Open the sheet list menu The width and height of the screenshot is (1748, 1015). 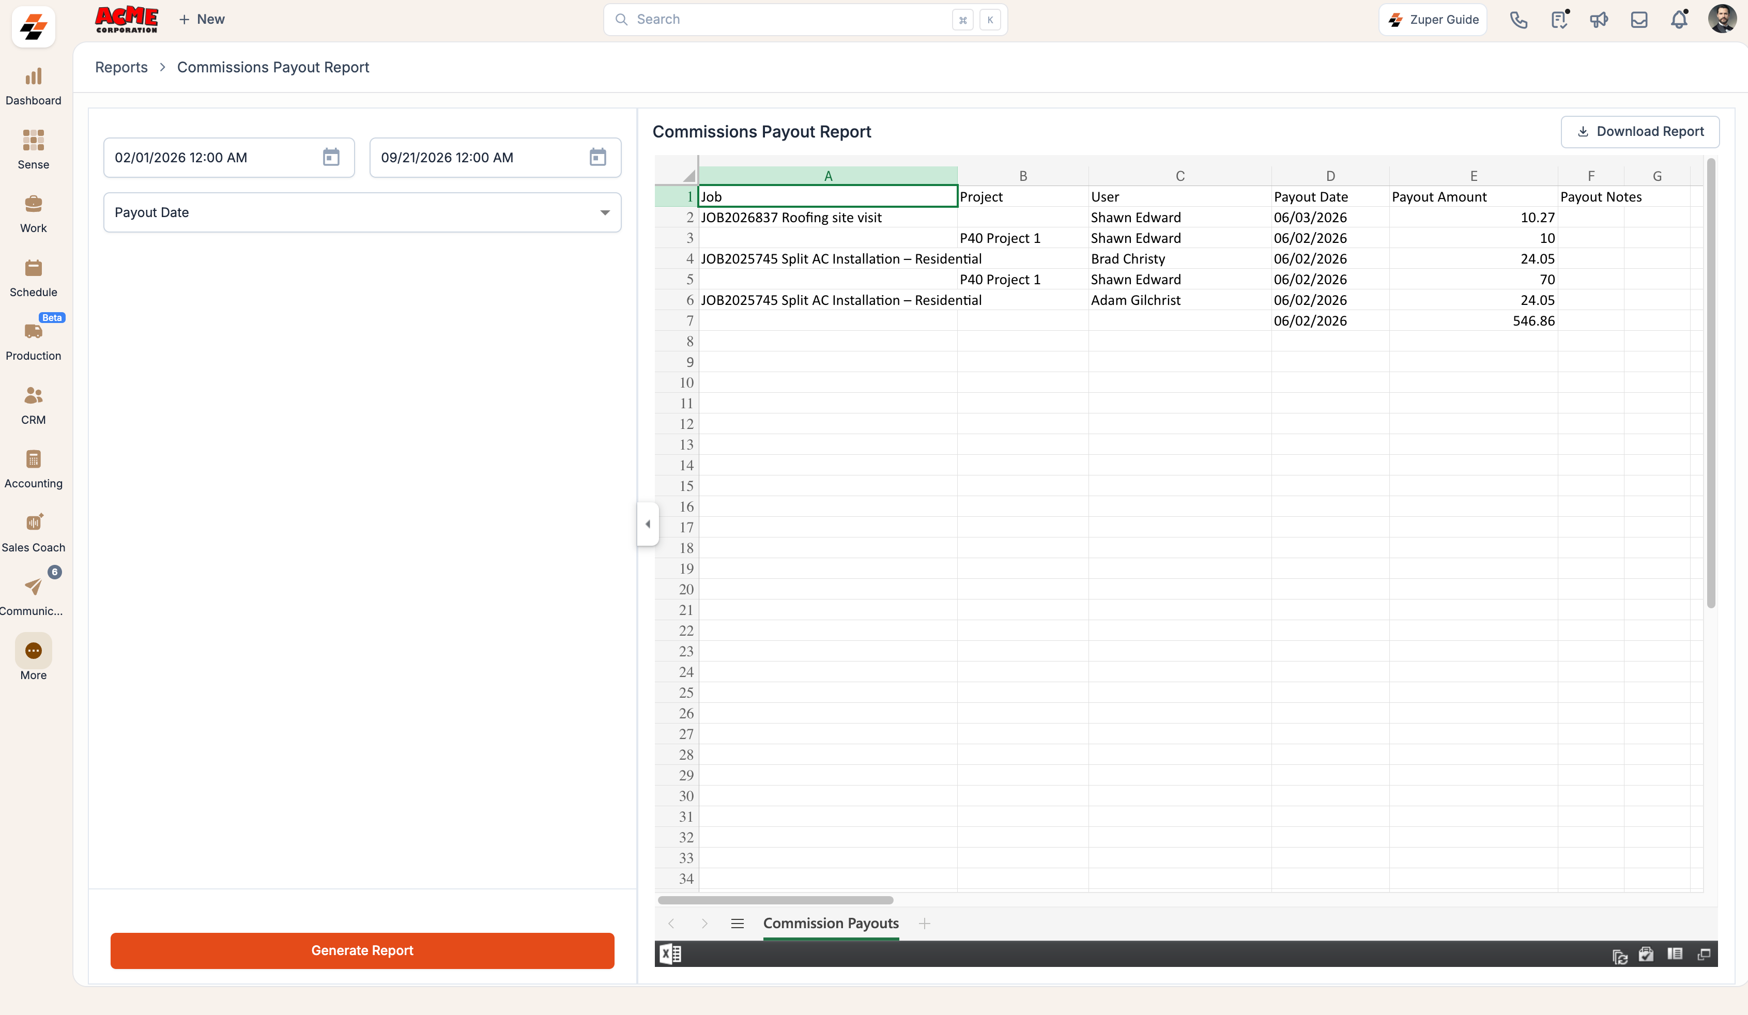[738, 924]
